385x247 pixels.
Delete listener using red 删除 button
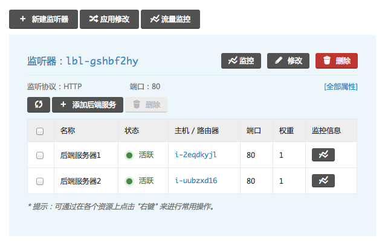point(337,61)
